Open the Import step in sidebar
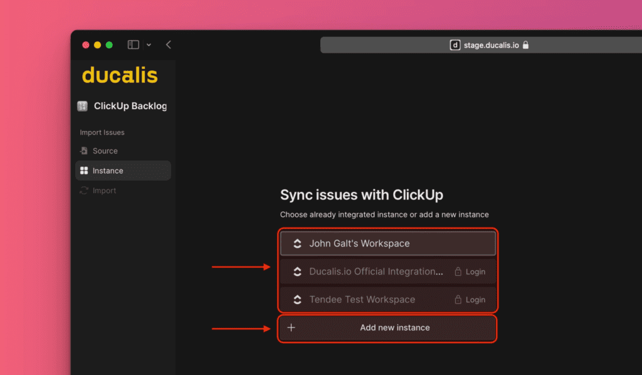This screenshot has width=642, height=375. click(124, 191)
